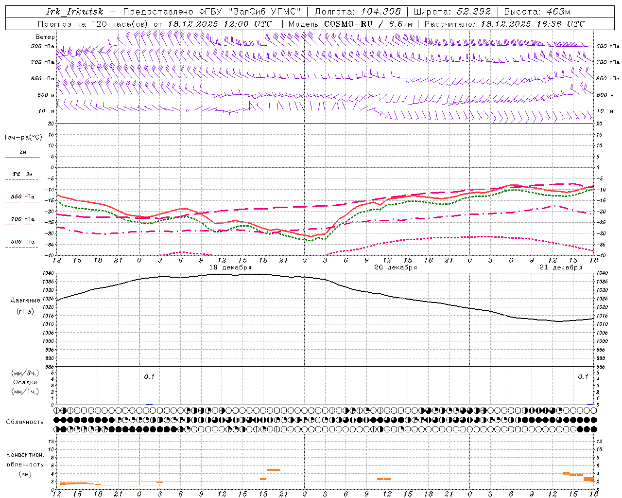Click the 20 tick on right temperature axis

pyautogui.click(x=599, y=124)
